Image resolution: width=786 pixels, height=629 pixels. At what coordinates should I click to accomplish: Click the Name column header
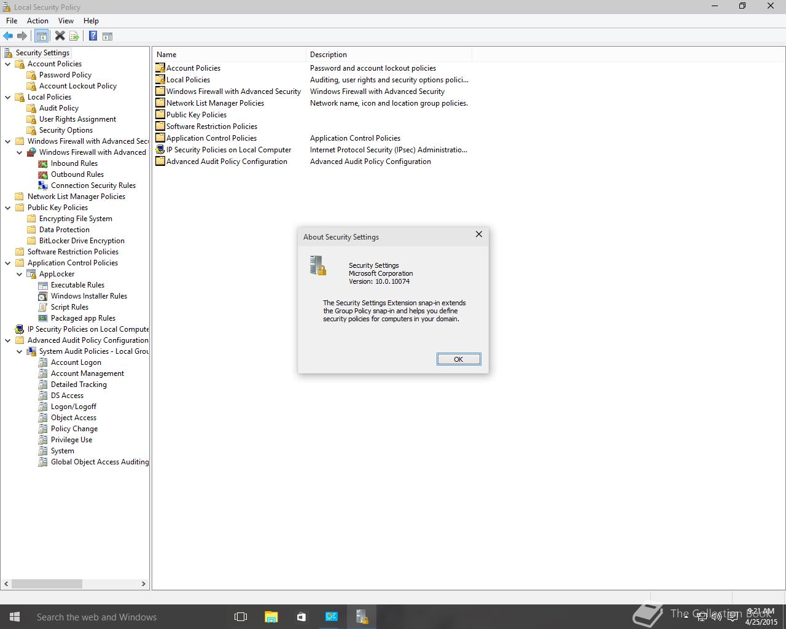click(230, 55)
